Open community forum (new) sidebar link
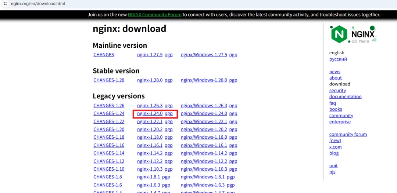This screenshot has width=397, height=193. [x=348, y=138]
